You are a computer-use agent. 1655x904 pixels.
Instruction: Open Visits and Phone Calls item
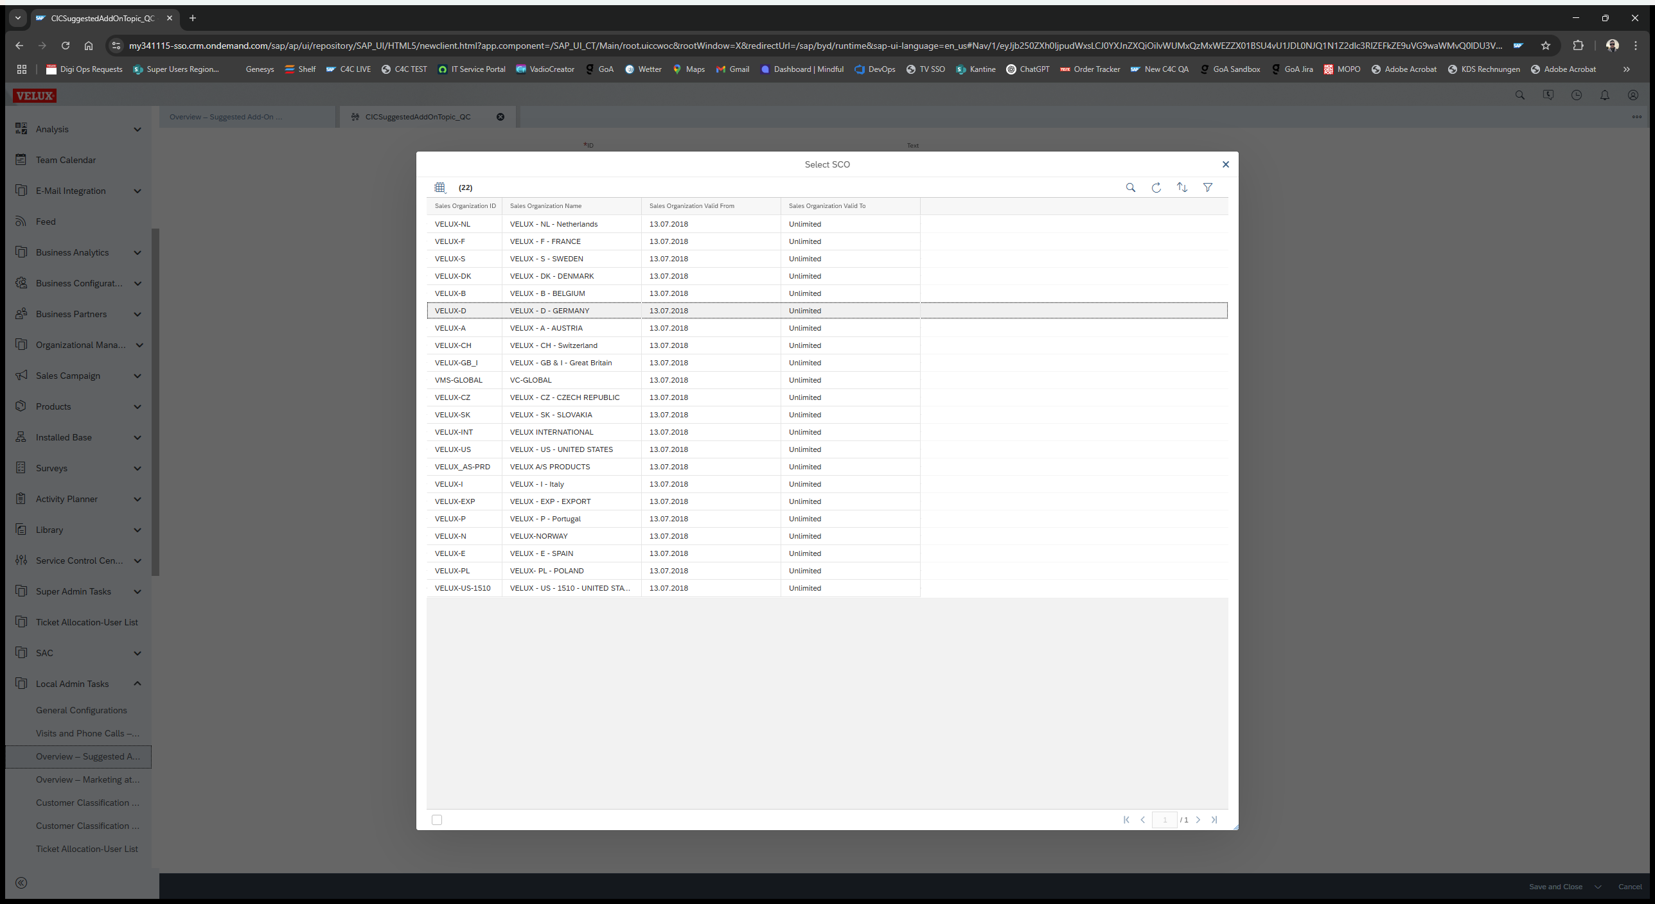[87, 733]
